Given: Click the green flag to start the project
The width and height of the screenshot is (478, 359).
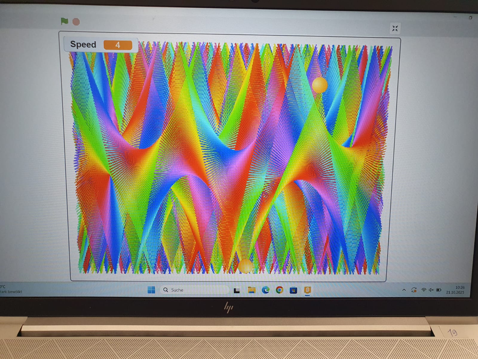Looking at the screenshot, I should 65,21.
